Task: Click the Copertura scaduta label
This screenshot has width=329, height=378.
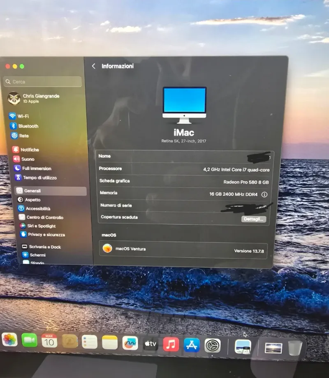Action: pos(119,217)
